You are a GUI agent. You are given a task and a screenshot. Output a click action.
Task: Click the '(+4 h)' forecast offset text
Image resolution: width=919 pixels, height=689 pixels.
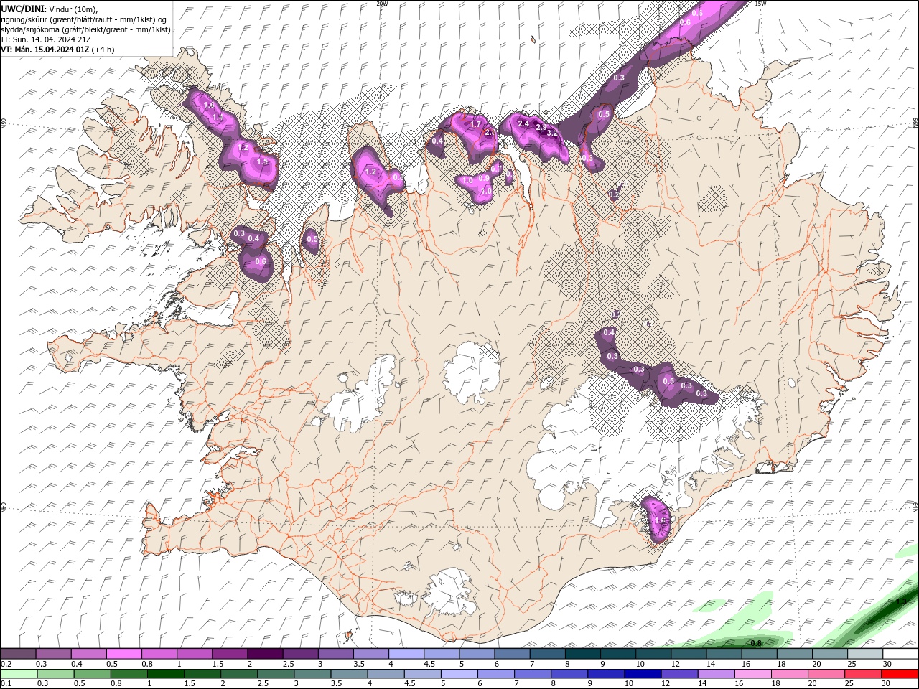pyautogui.click(x=103, y=50)
